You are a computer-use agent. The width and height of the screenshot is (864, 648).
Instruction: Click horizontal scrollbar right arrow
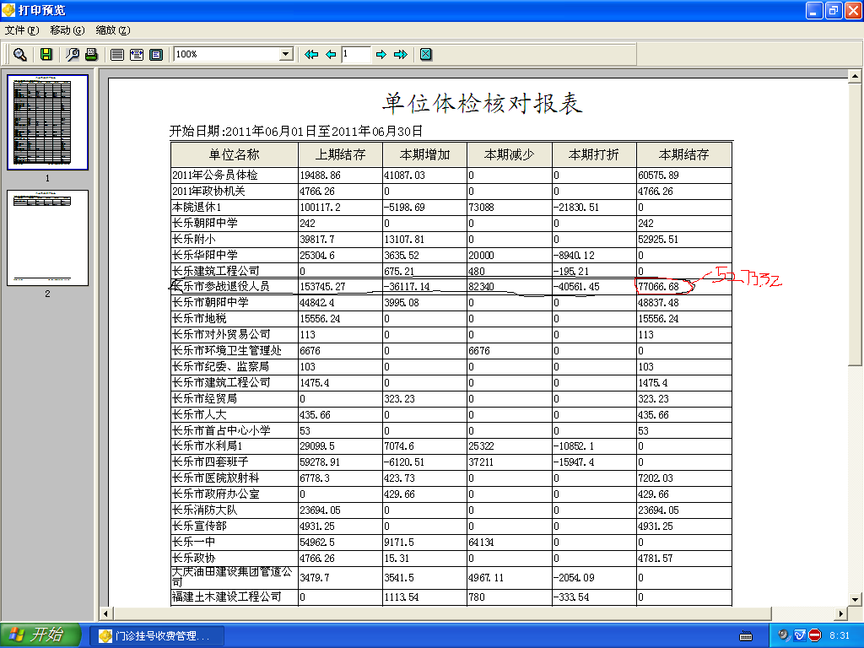coord(840,613)
